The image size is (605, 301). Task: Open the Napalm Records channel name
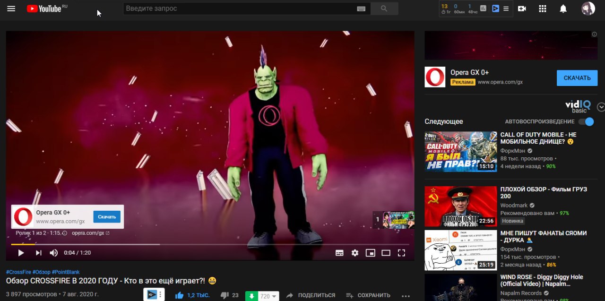coord(521,293)
